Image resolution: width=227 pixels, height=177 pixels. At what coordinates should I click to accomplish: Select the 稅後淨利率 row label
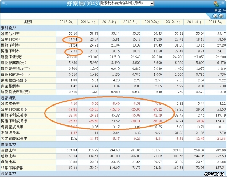[10, 51]
